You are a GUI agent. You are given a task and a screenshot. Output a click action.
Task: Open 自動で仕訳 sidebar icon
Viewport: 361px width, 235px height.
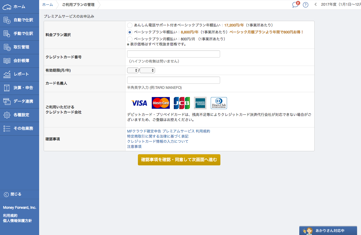pos(7,20)
